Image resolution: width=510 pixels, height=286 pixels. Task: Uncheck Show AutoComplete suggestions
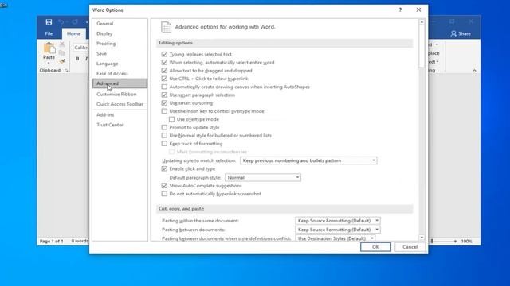pyautogui.click(x=164, y=185)
